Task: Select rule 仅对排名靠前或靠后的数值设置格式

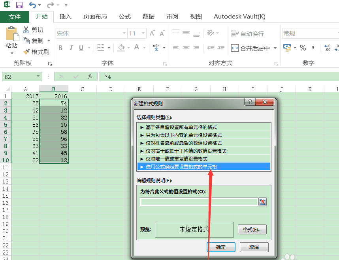Action: 204,143
